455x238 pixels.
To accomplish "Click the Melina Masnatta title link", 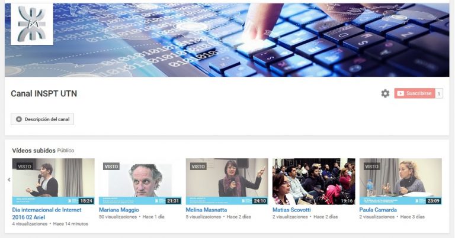I will [207, 210].
